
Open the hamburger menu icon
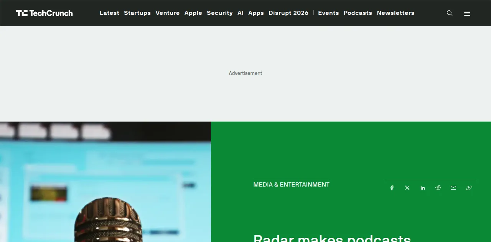(x=467, y=13)
